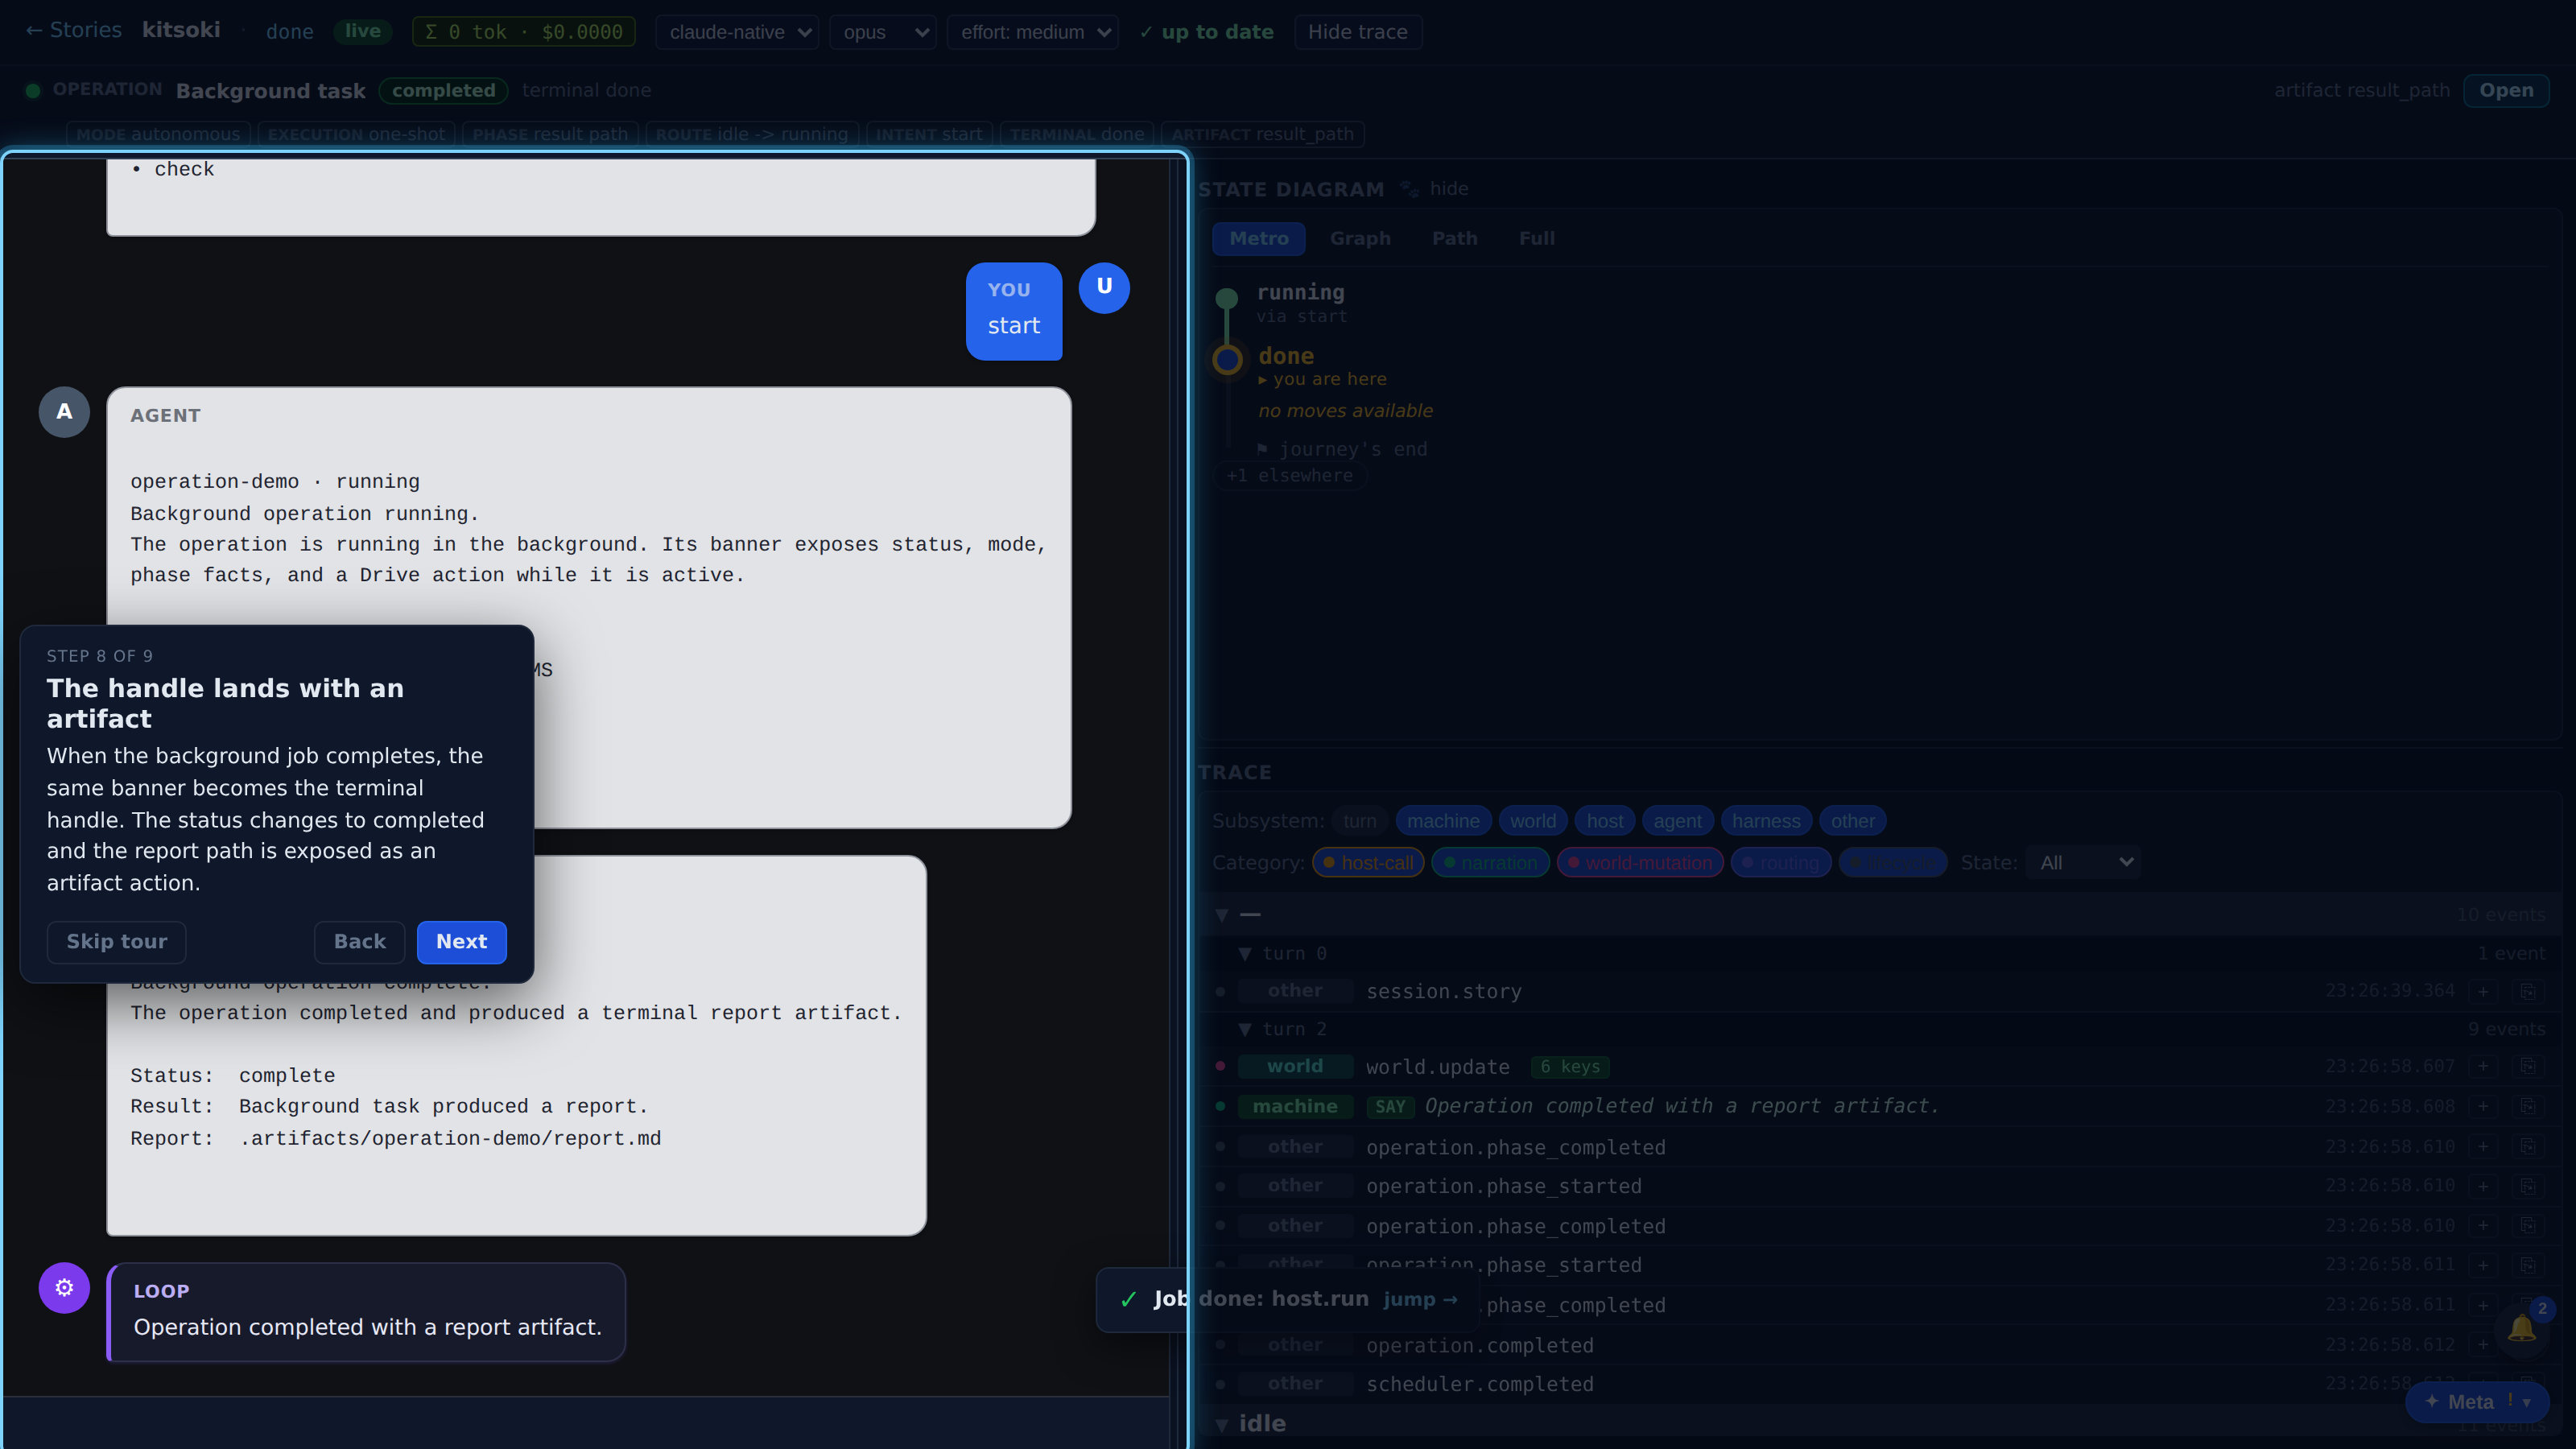This screenshot has height=1449, width=2576.
Task: Click the done node in metro diagram
Action: pyautogui.click(x=1227, y=359)
